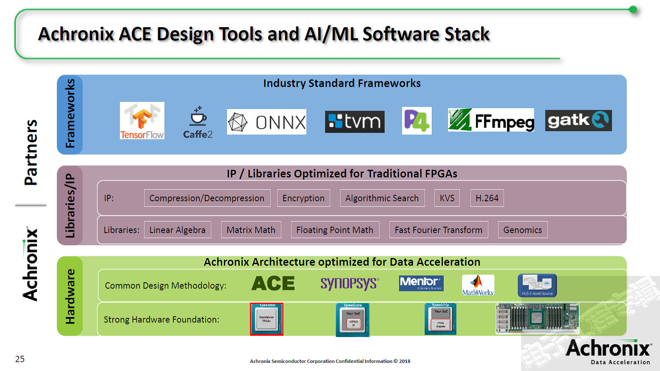Screen dimensions: 660x371
Task: Select the FFmpeg logo
Action: [491, 120]
